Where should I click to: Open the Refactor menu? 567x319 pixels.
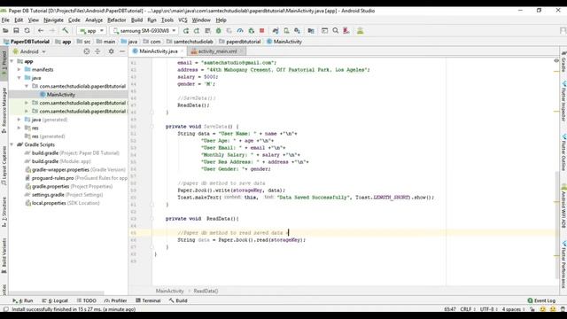click(116, 20)
